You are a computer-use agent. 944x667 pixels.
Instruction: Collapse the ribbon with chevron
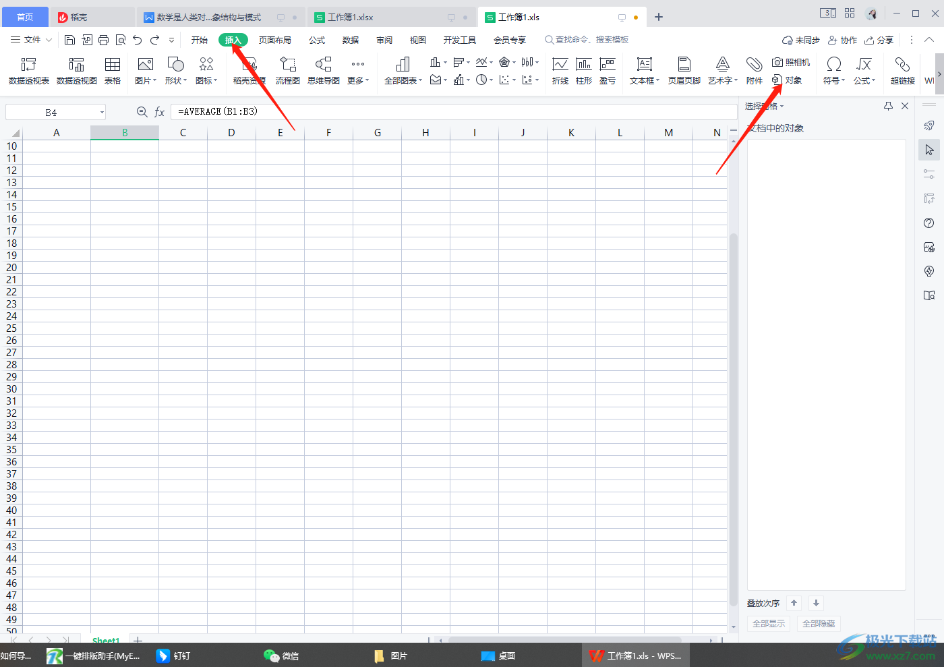click(x=929, y=40)
